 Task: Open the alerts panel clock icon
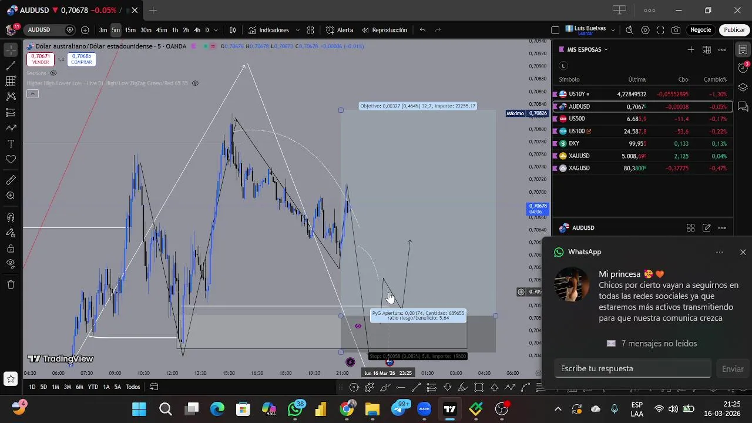pos(743,68)
